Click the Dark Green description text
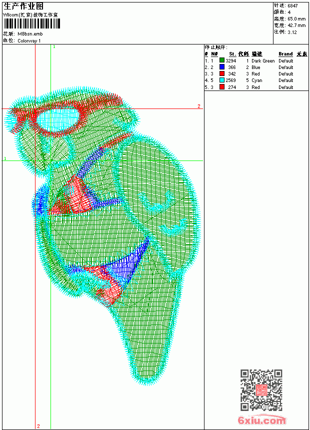The image size is (310, 430). click(x=263, y=60)
